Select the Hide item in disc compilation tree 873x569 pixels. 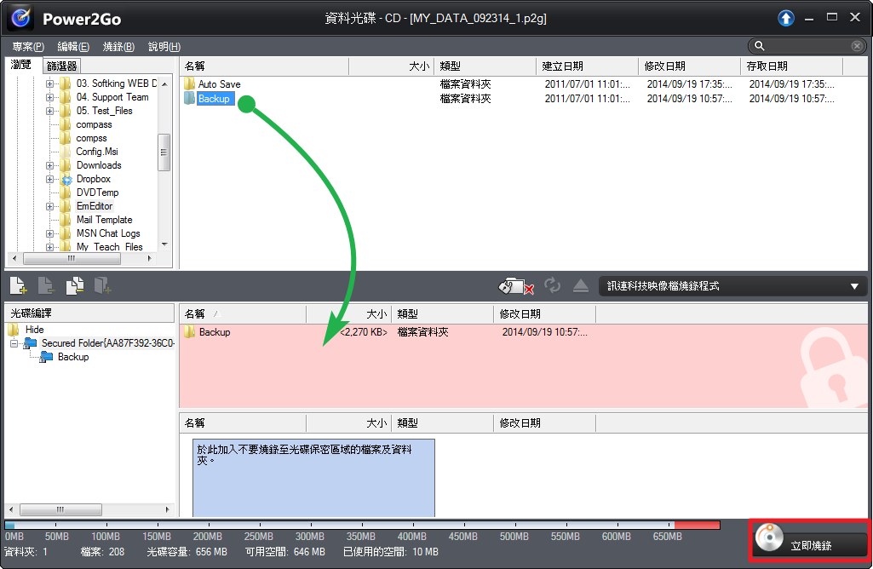pyautogui.click(x=34, y=330)
